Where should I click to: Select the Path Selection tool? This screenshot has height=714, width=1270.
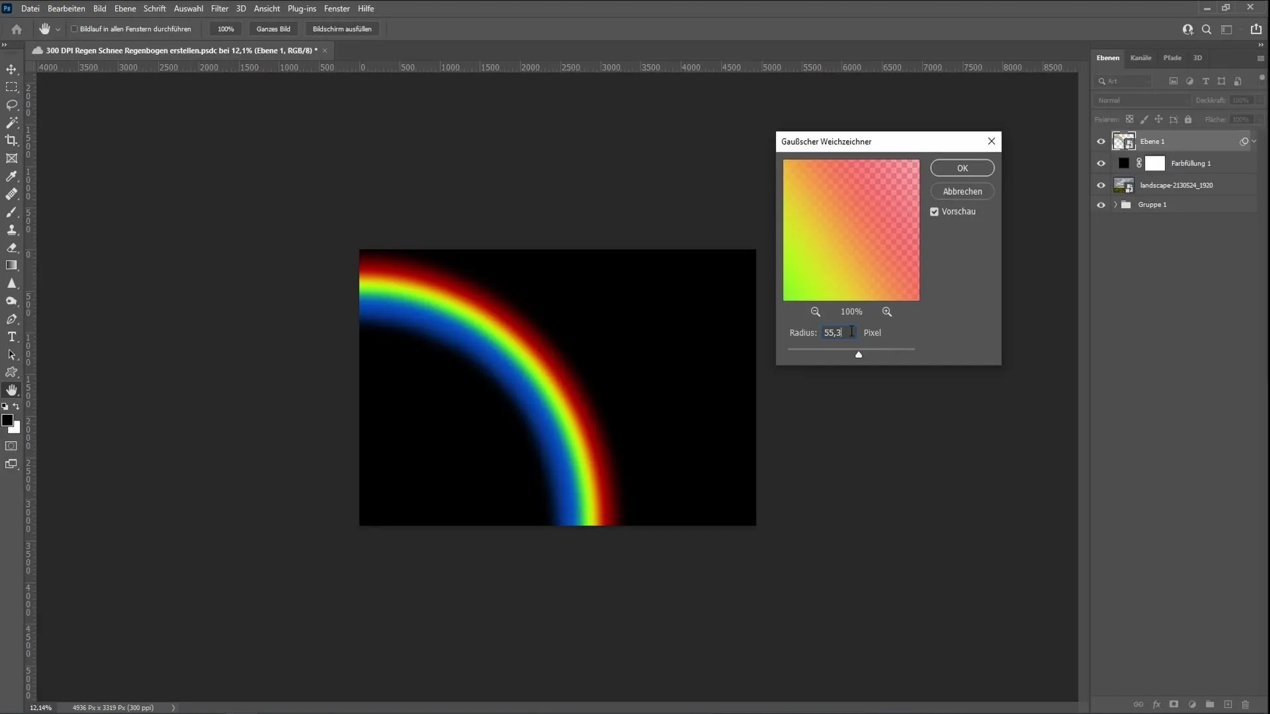click(11, 354)
